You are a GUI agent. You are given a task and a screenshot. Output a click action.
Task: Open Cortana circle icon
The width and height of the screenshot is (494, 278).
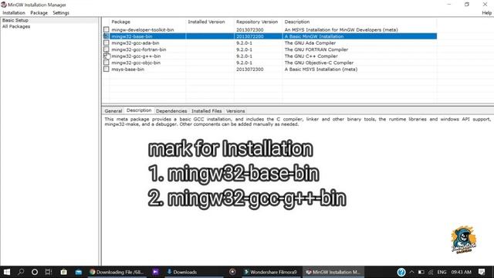point(35,272)
